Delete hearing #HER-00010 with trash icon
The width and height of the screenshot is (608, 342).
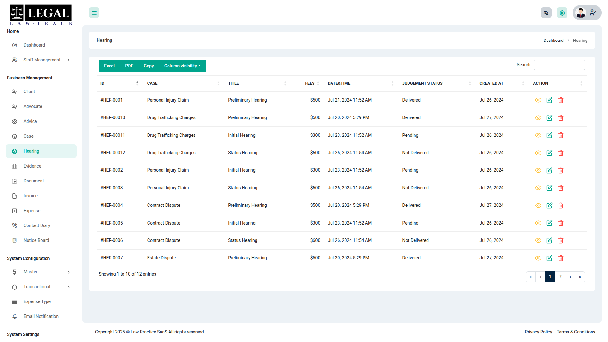561,118
